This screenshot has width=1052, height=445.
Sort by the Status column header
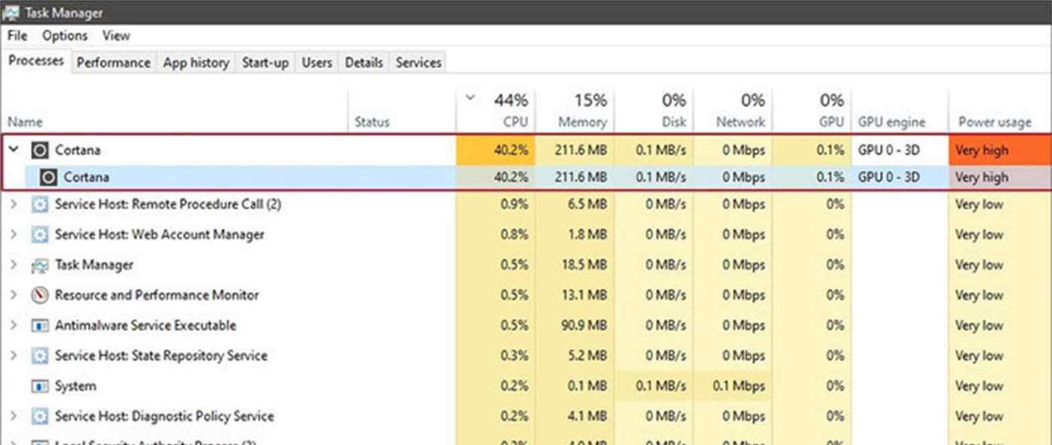tap(372, 122)
